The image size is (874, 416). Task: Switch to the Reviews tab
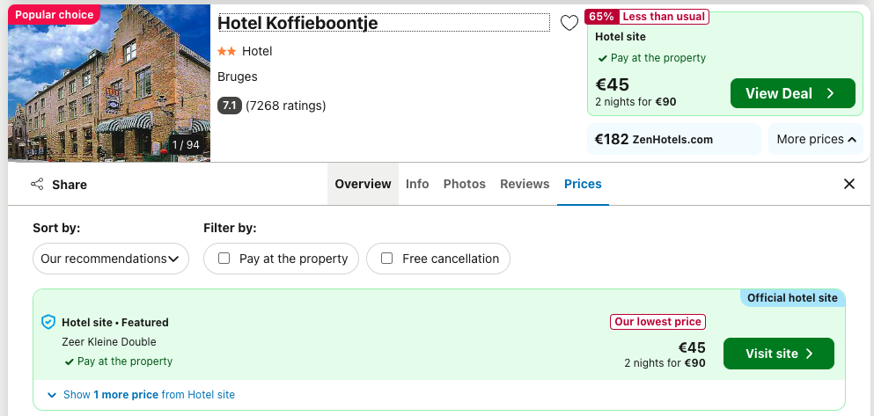click(525, 184)
